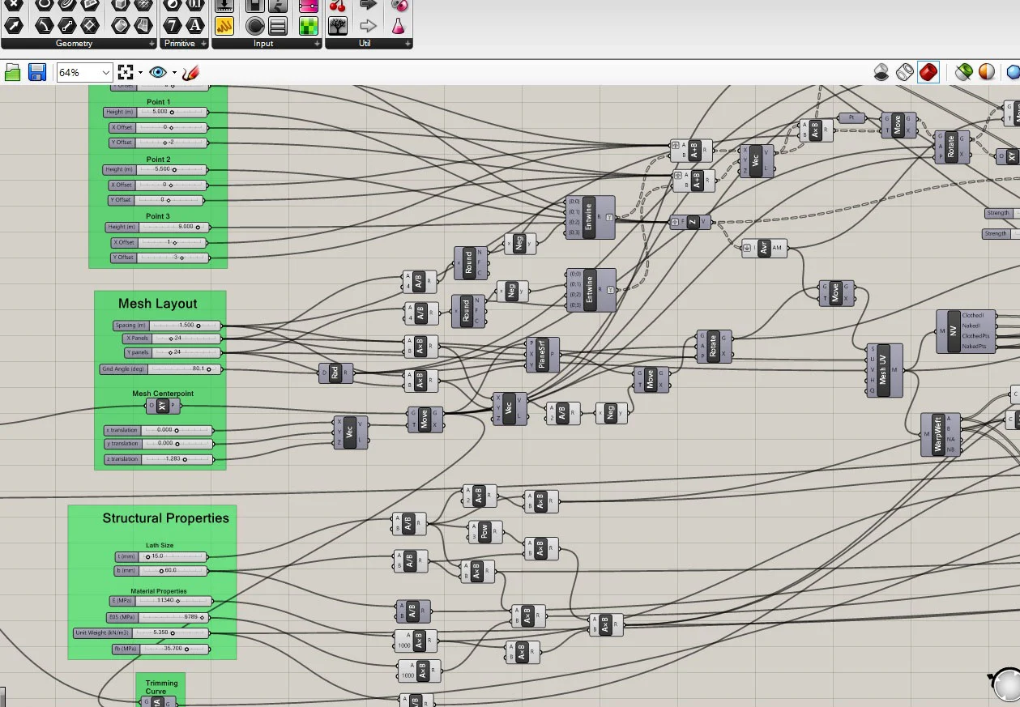Click the Material Properties label
Screen dimensions: 1020x707
160,591
